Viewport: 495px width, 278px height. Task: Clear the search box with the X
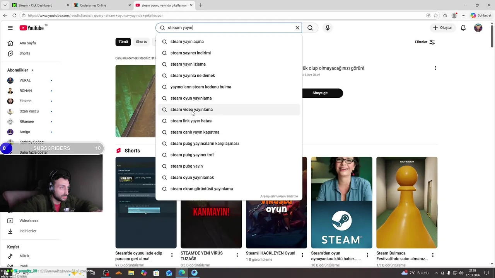[297, 28]
